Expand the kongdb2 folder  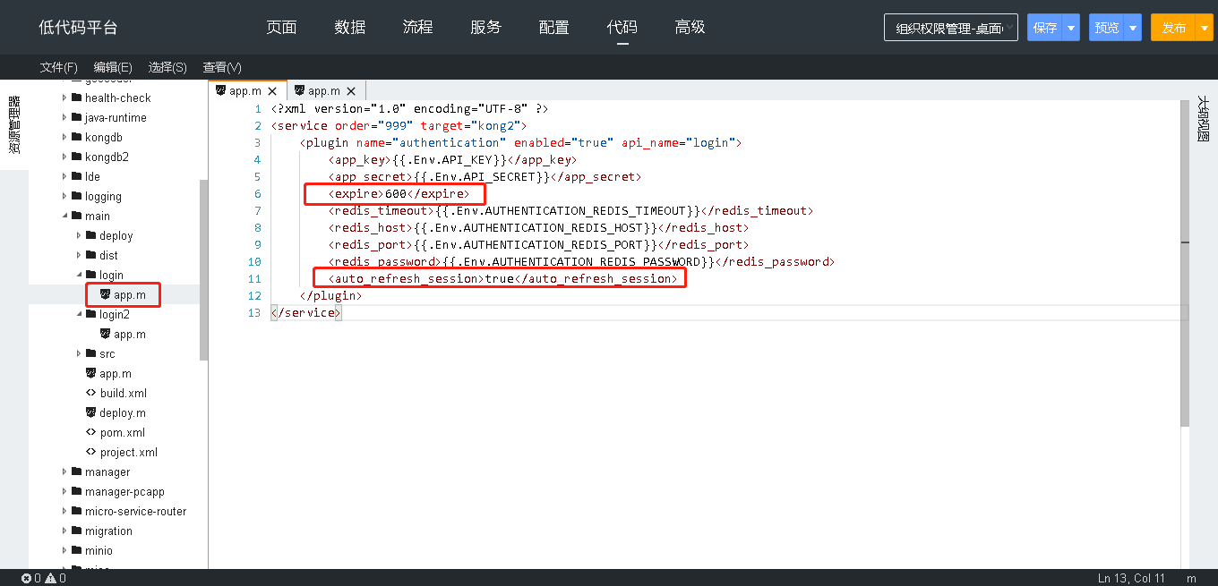[64, 157]
